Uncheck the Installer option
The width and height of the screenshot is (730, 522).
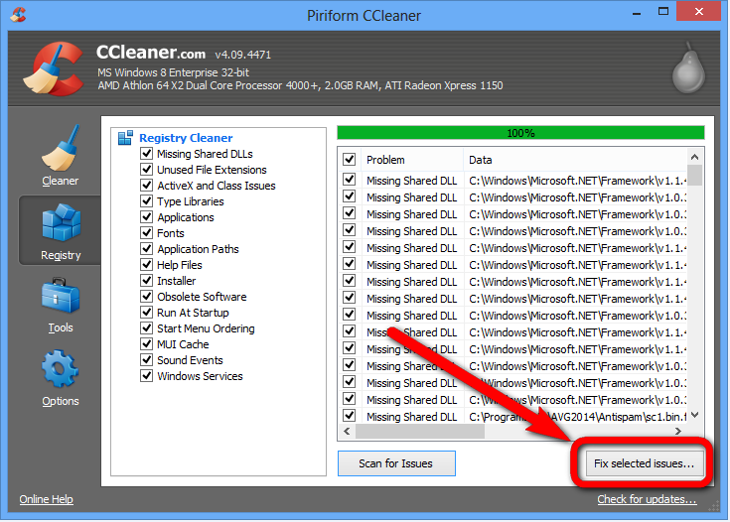pyautogui.click(x=147, y=280)
